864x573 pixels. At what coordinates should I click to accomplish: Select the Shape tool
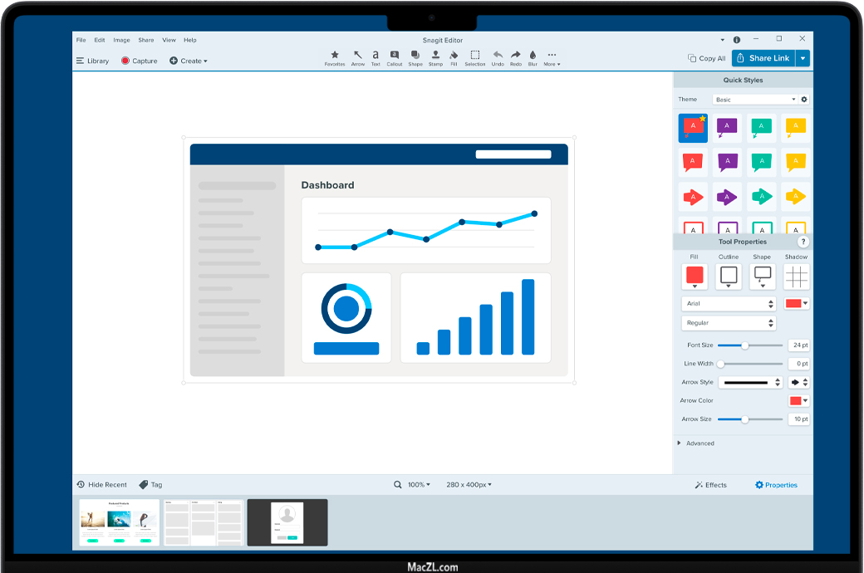coord(415,58)
